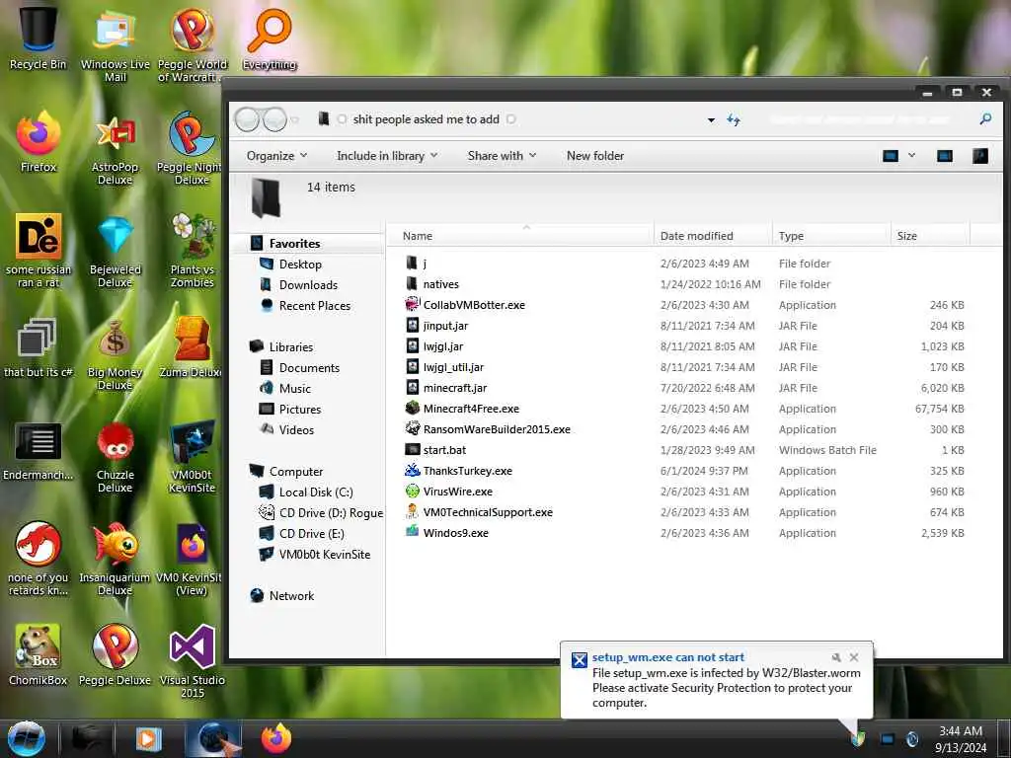This screenshot has width=1011, height=758.
Task: Select Favorites in the navigation pane
Action: pos(294,244)
